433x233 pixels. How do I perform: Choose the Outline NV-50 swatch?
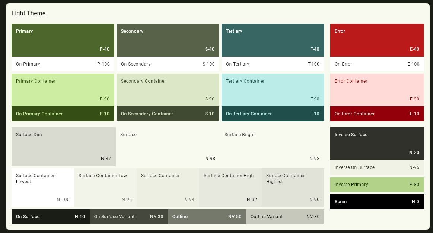click(x=207, y=216)
